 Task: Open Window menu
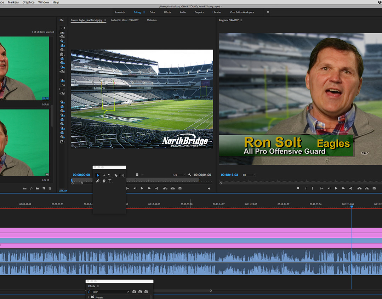coord(44,2)
